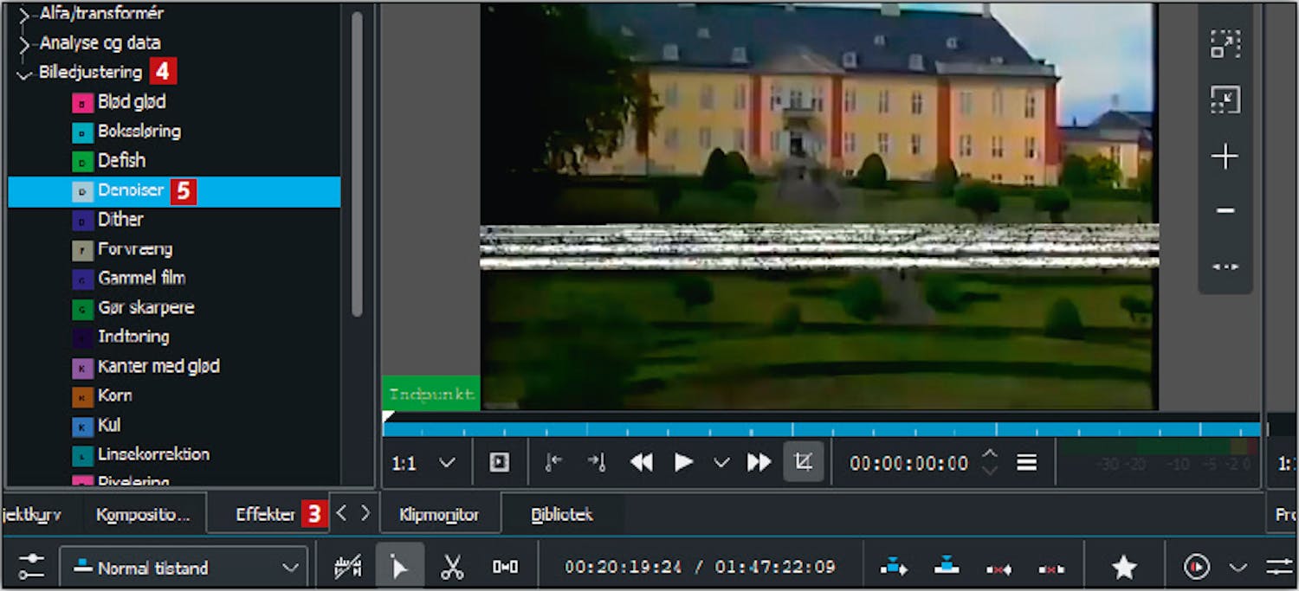The image size is (1299, 591).
Task: Open the monitor hamburger options menu
Action: 1027,463
